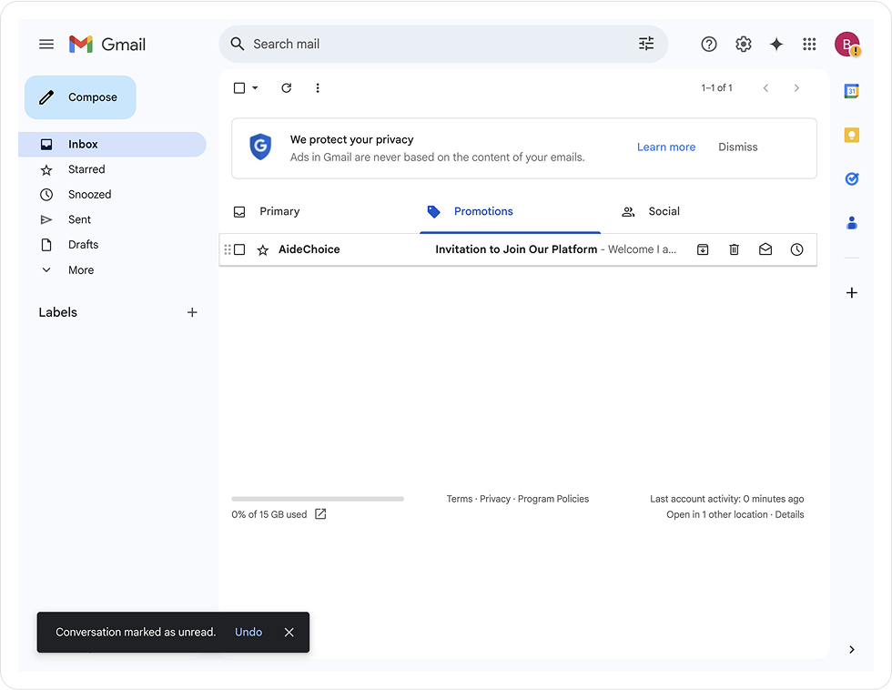Open Google Keep side panel
The image size is (892, 690).
tap(852, 135)
